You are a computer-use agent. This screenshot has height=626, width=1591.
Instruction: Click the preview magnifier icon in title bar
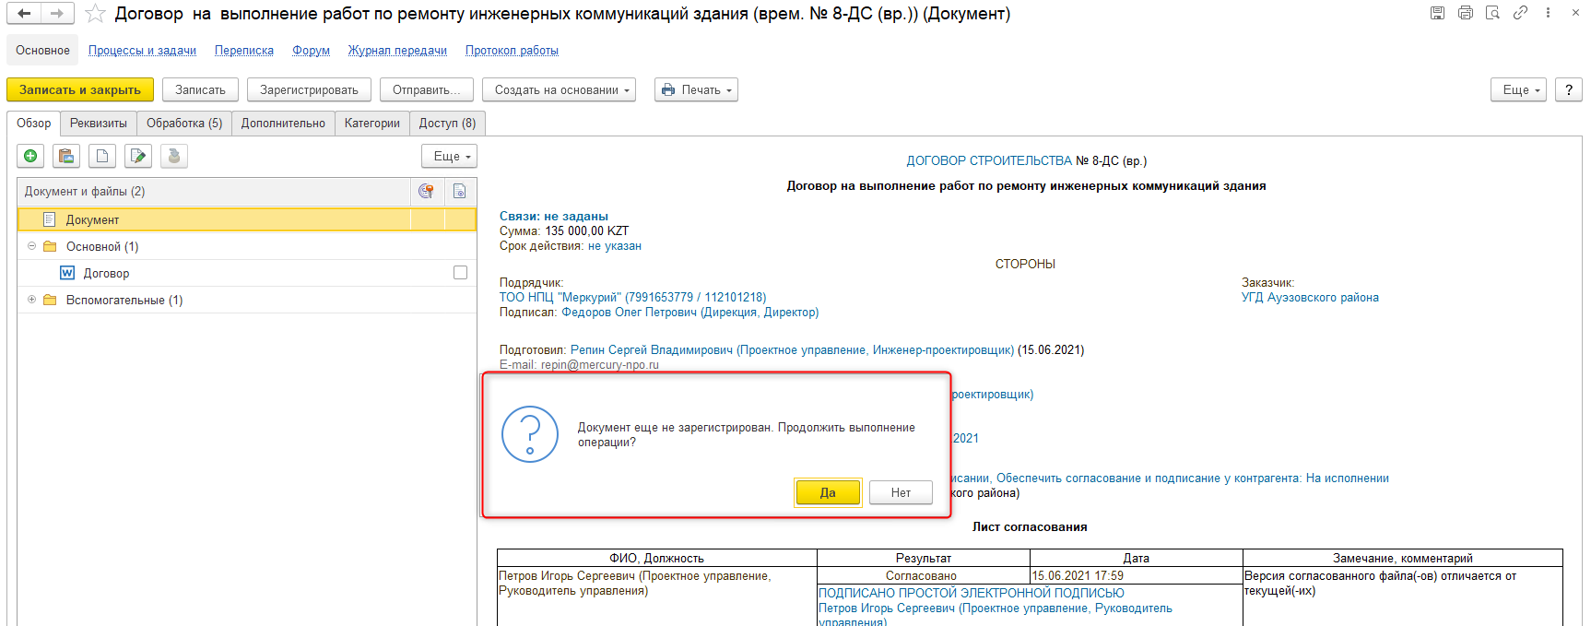click(1492, 13)
